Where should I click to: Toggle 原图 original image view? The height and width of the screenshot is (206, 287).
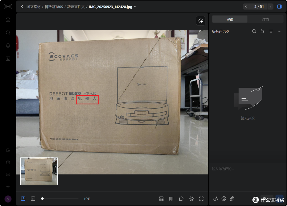(161, 199)
